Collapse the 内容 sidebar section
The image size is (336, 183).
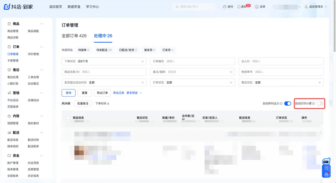click(42, 116)
